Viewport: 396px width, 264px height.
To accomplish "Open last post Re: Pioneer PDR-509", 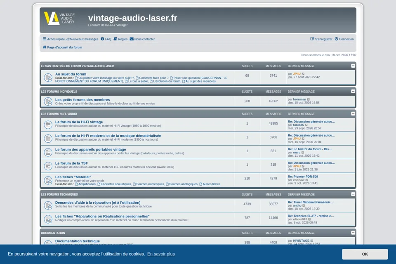I will (x=303, y=177).
